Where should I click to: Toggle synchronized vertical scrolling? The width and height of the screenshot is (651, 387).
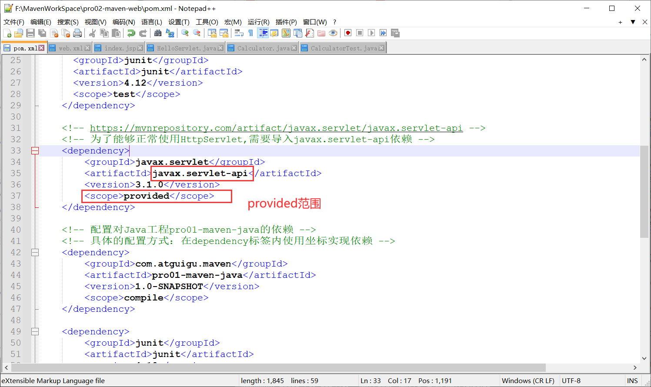(x=212, y=33)
